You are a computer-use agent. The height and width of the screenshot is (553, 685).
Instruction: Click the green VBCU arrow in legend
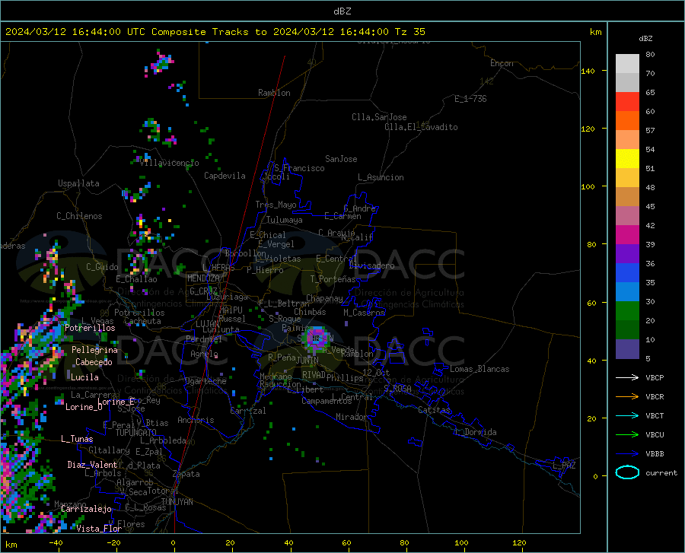click(x=627, y=435)
